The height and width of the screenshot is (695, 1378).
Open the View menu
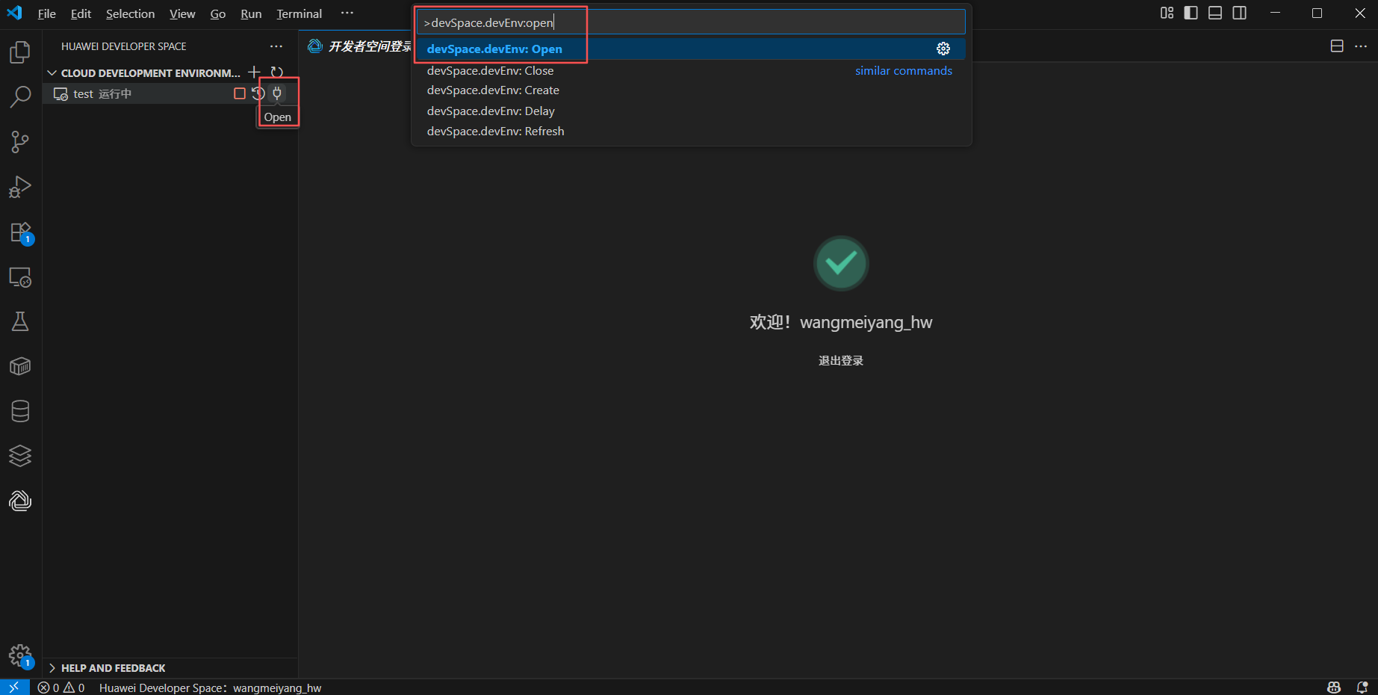[x=182, y=13]
